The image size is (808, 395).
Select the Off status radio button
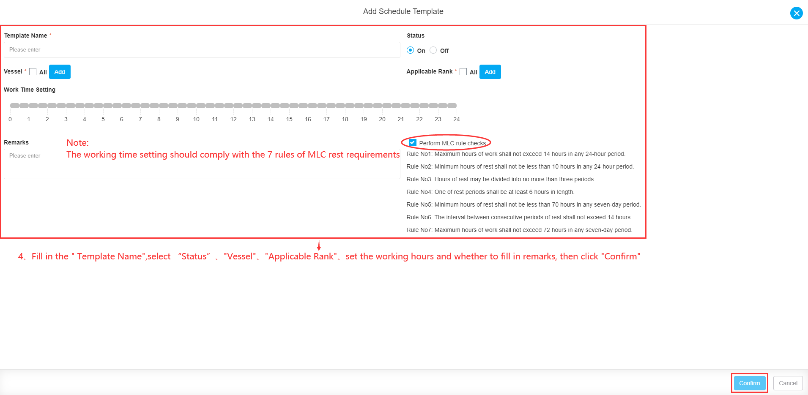tap(433, 50)
